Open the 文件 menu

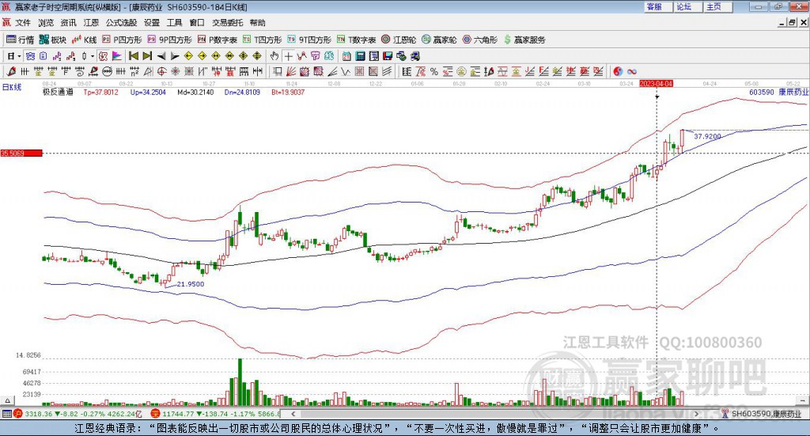(23, 23)
